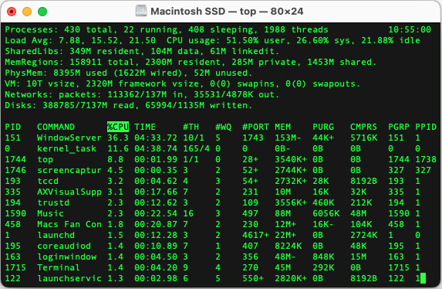
Task: Click the clock reading 10:55:00
Action: [410, 29]
